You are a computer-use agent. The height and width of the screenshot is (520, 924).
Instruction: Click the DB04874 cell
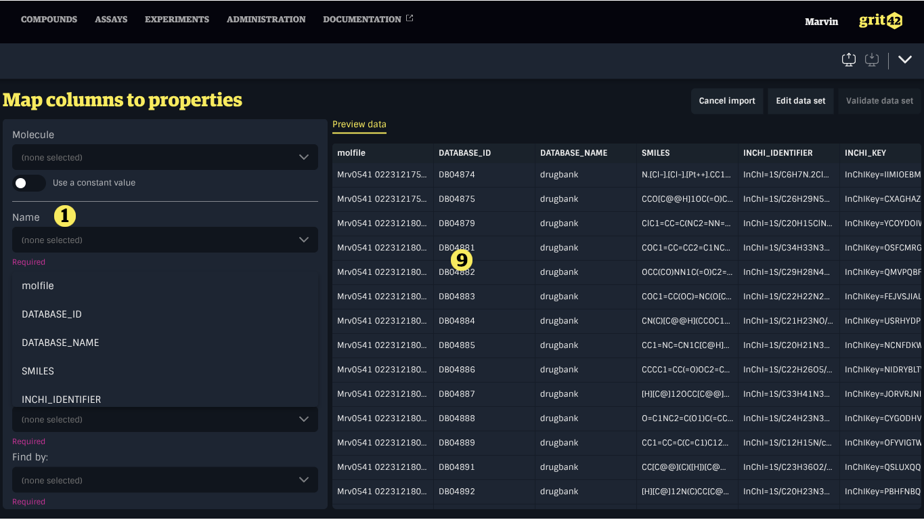[x=484, y=175]
